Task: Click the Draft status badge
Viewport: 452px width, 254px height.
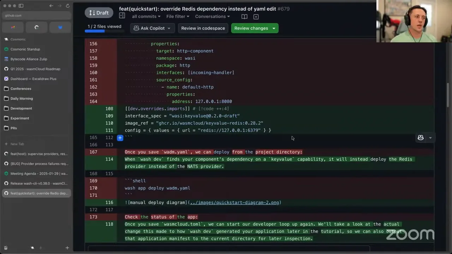Action: tap(99, 13)
